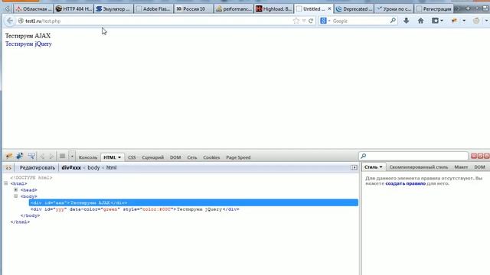Collapse the <html> tree node
490x275 pixels.
point(6,183)
